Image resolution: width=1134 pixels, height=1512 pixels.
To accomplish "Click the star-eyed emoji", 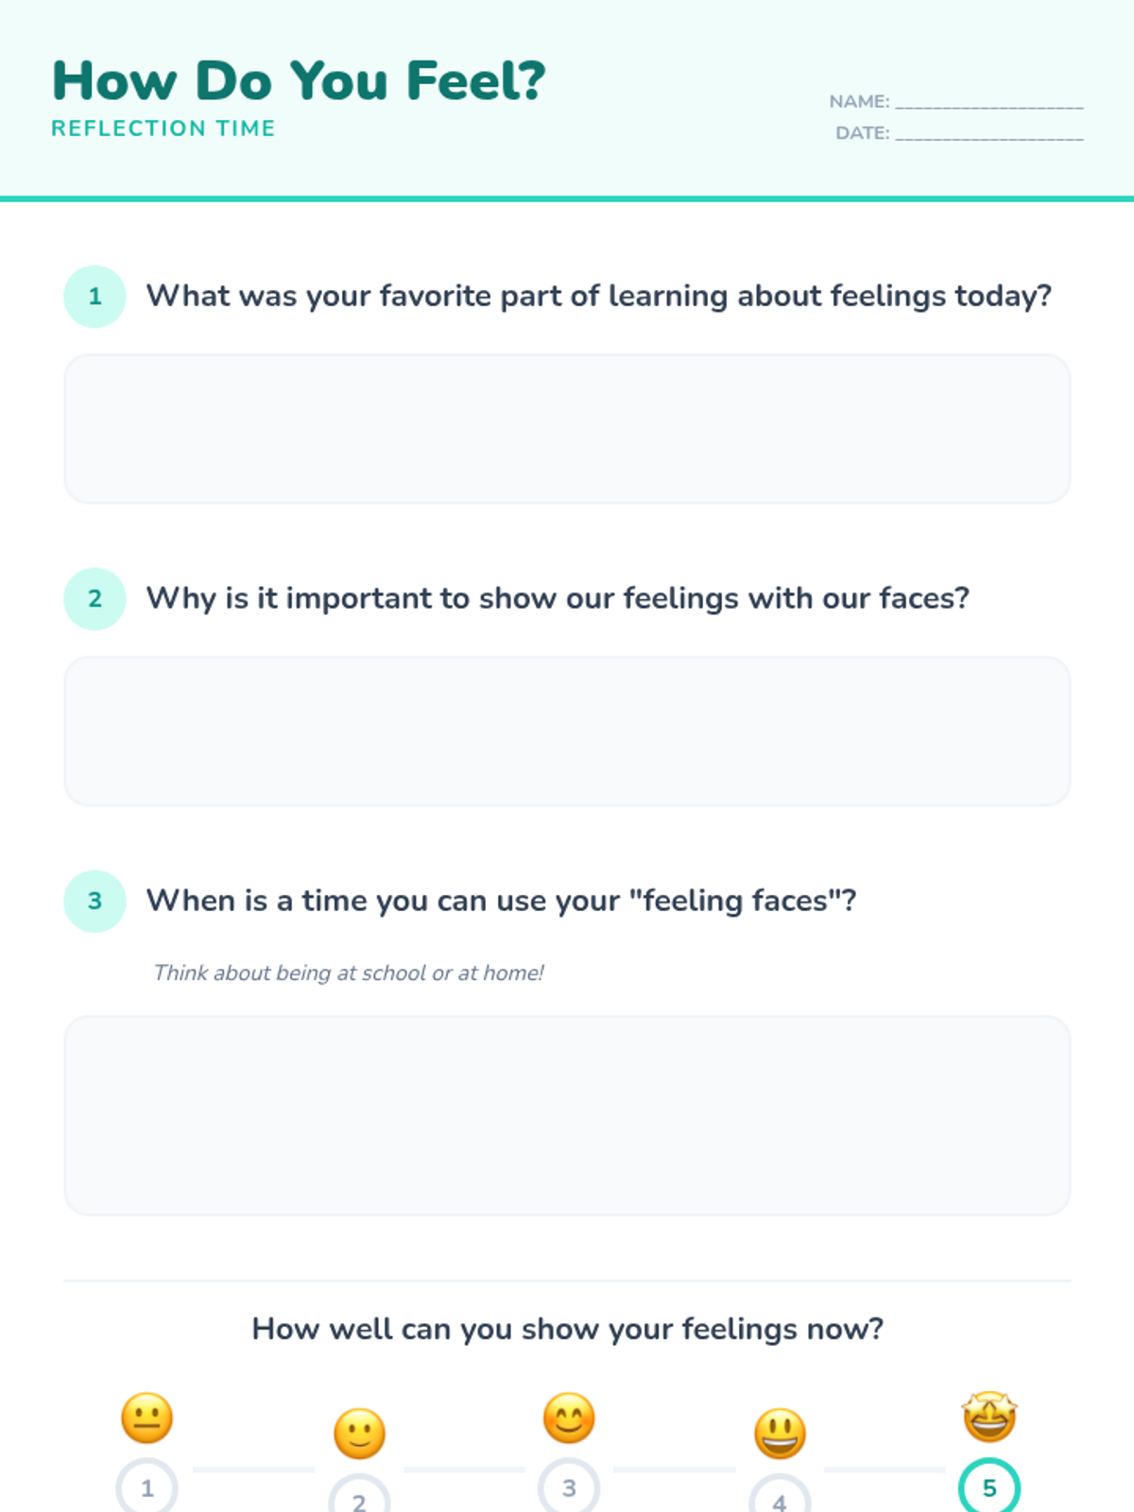I will coord(989,1417).
